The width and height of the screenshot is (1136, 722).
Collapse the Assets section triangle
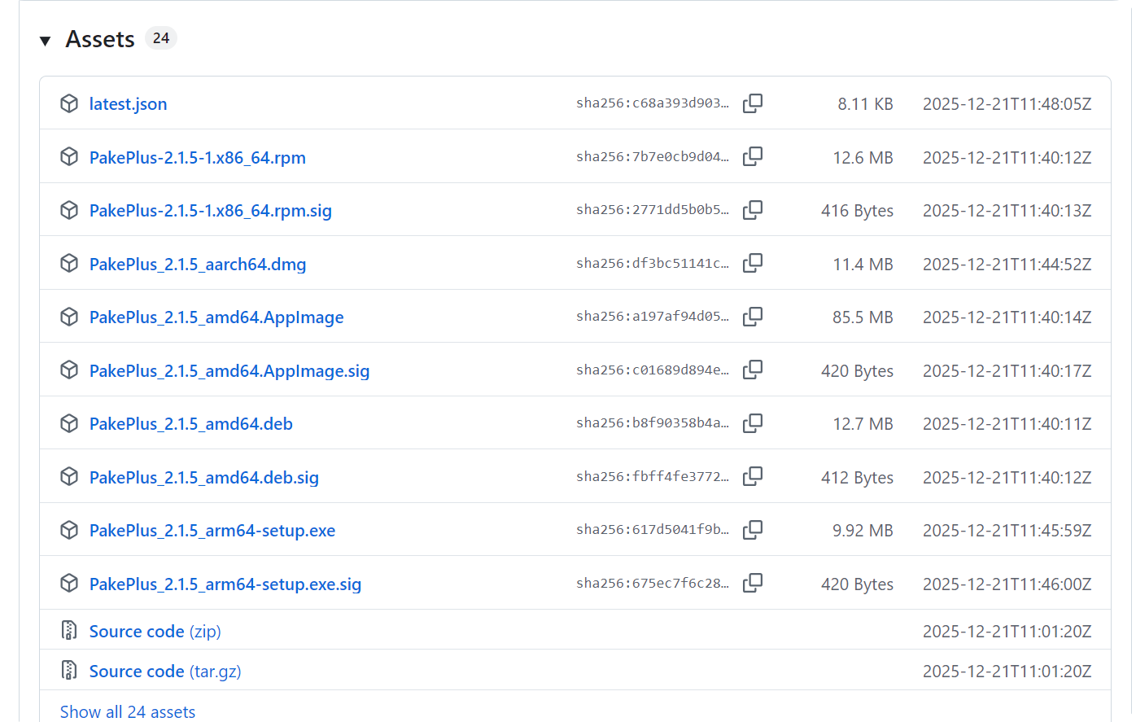(x=46, y=40)
